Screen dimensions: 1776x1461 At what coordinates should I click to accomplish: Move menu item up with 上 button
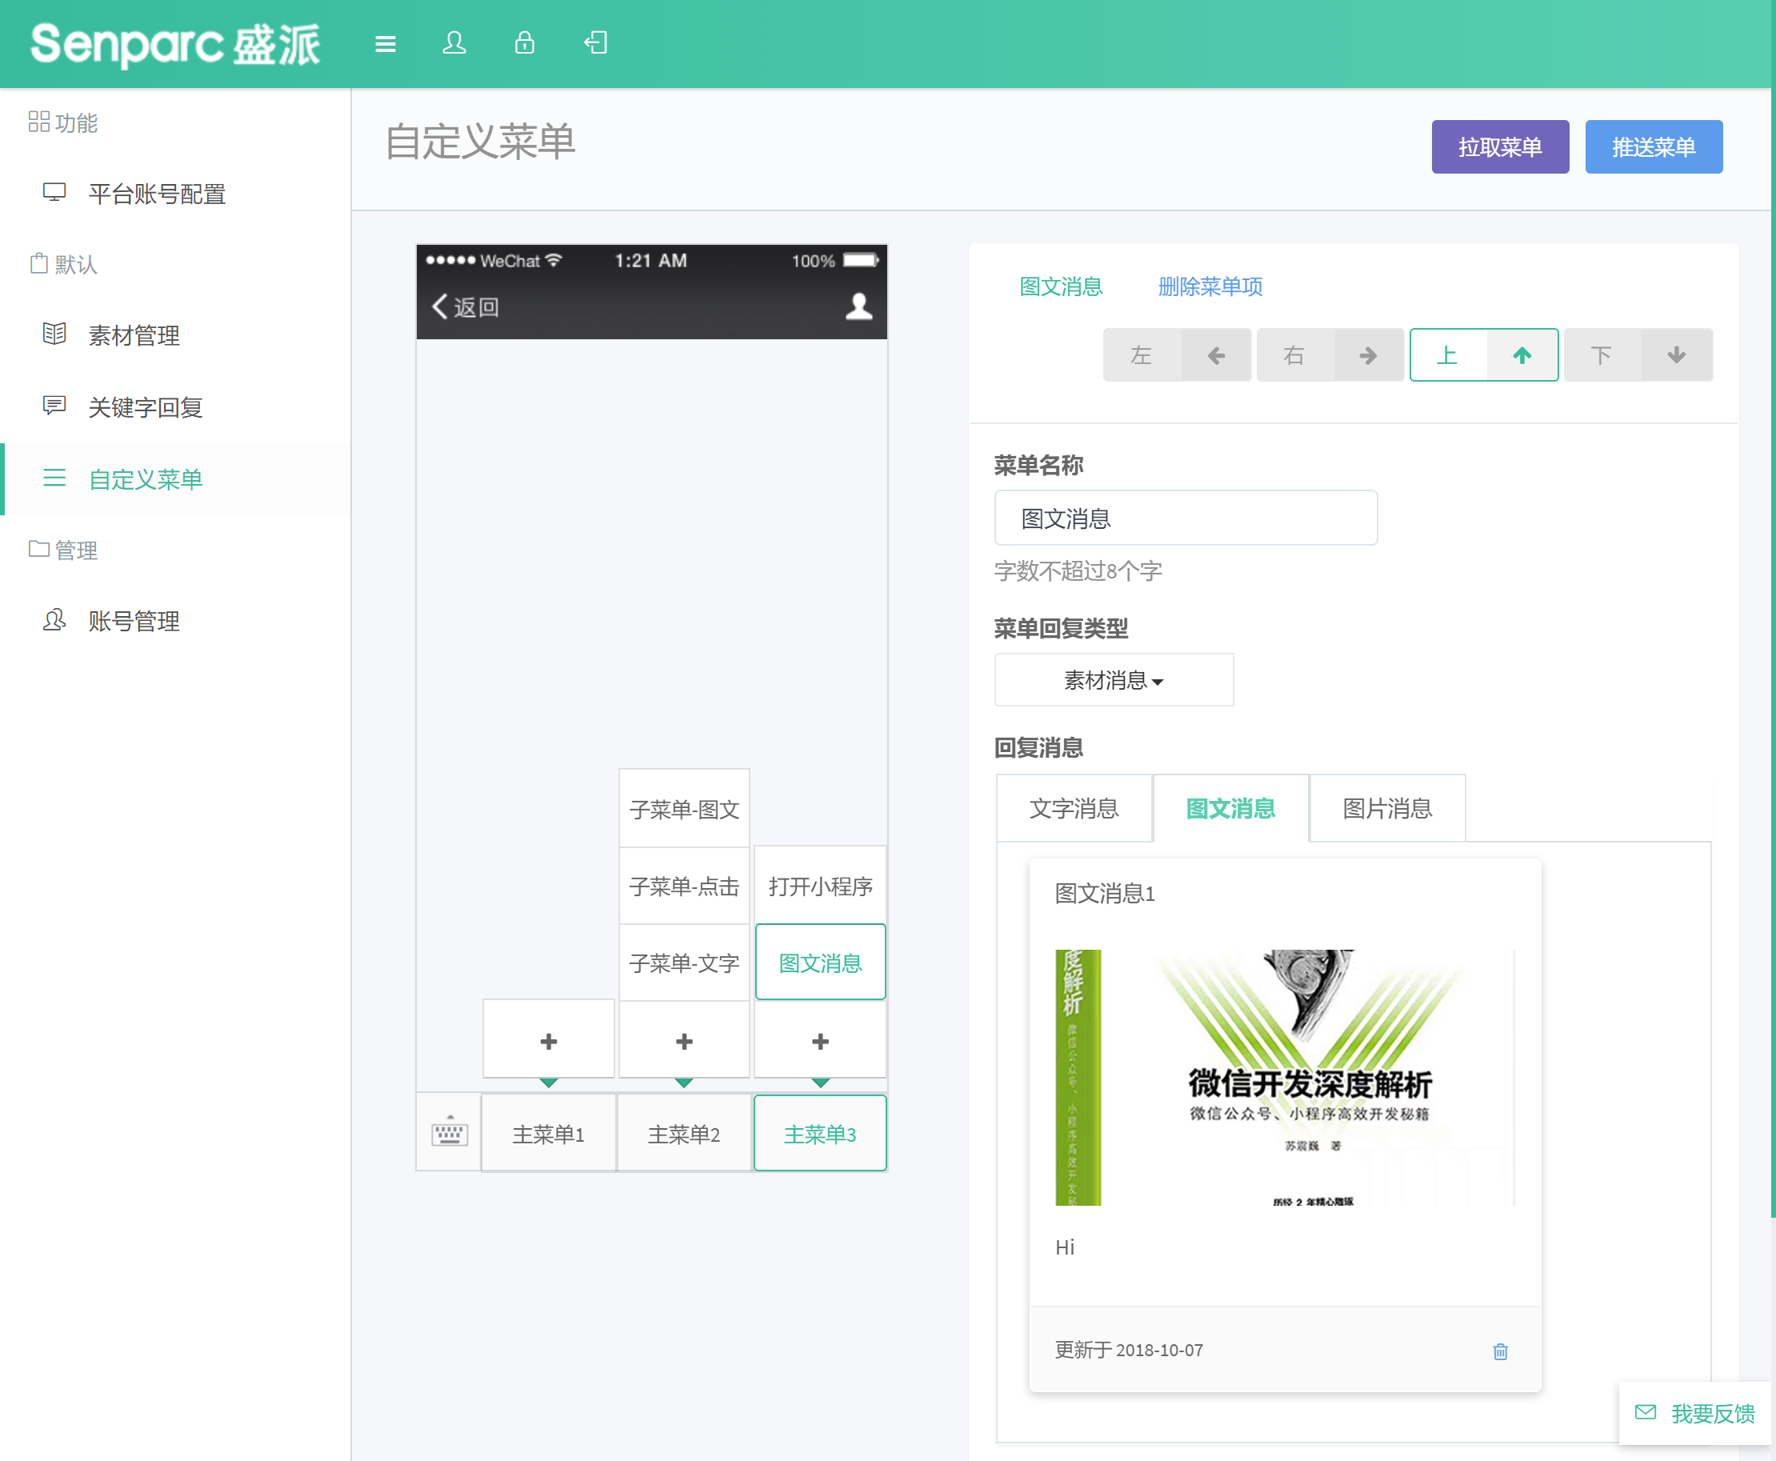tap(1483, 355)
